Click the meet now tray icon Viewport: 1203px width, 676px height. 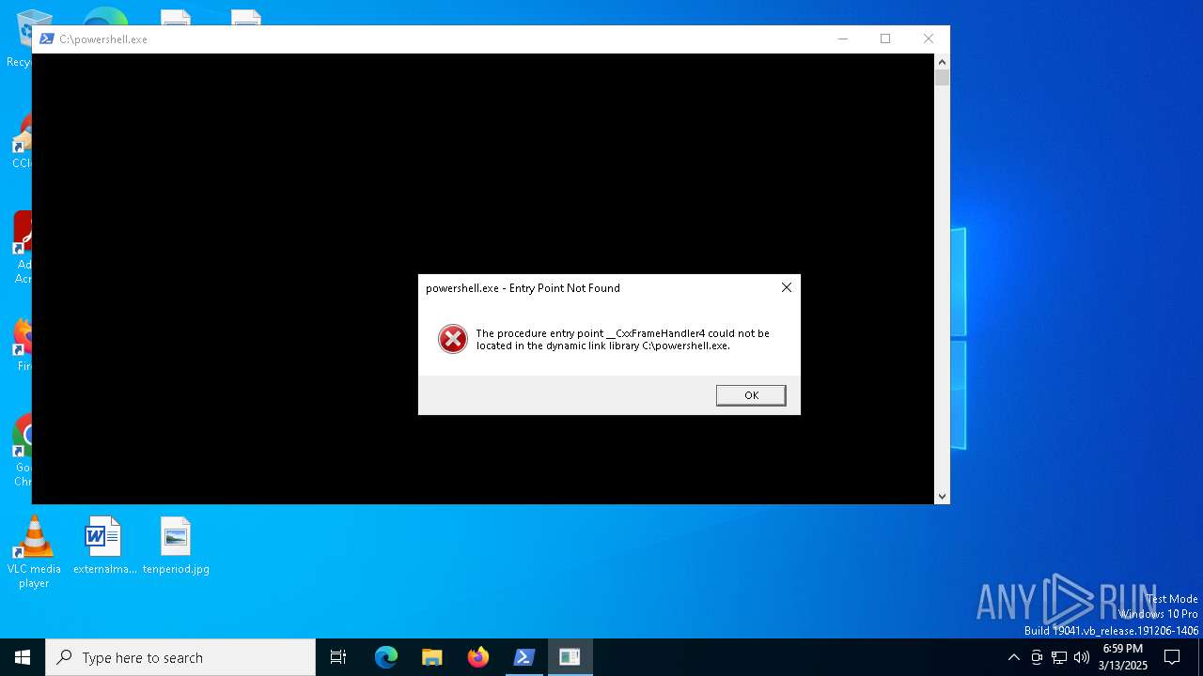point(1037,657)
